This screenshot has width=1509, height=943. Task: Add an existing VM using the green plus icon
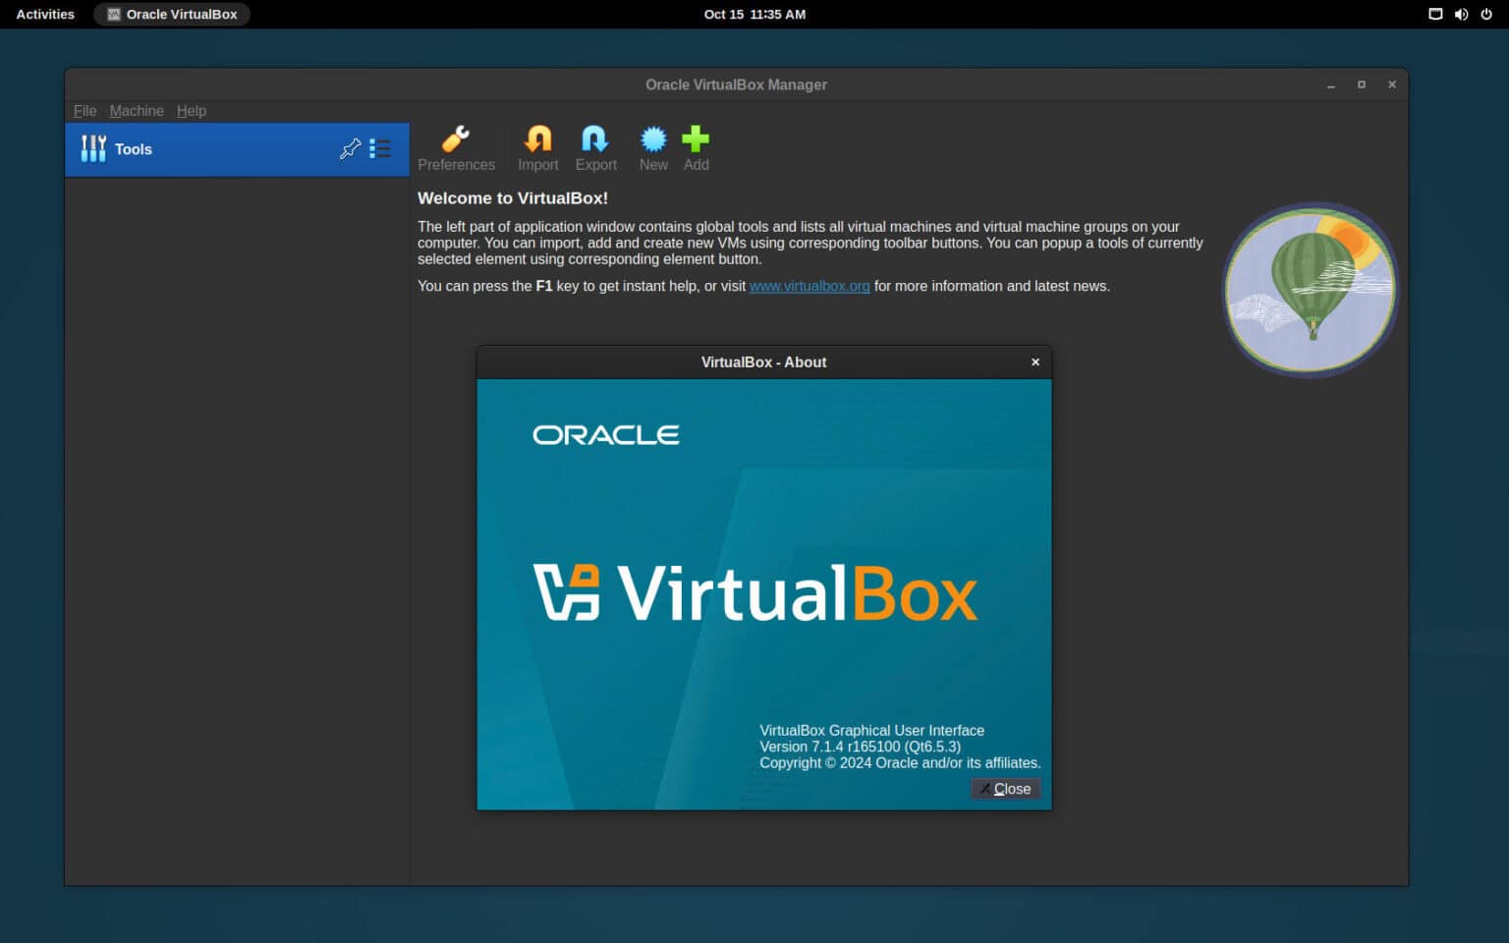click(696, 147)
